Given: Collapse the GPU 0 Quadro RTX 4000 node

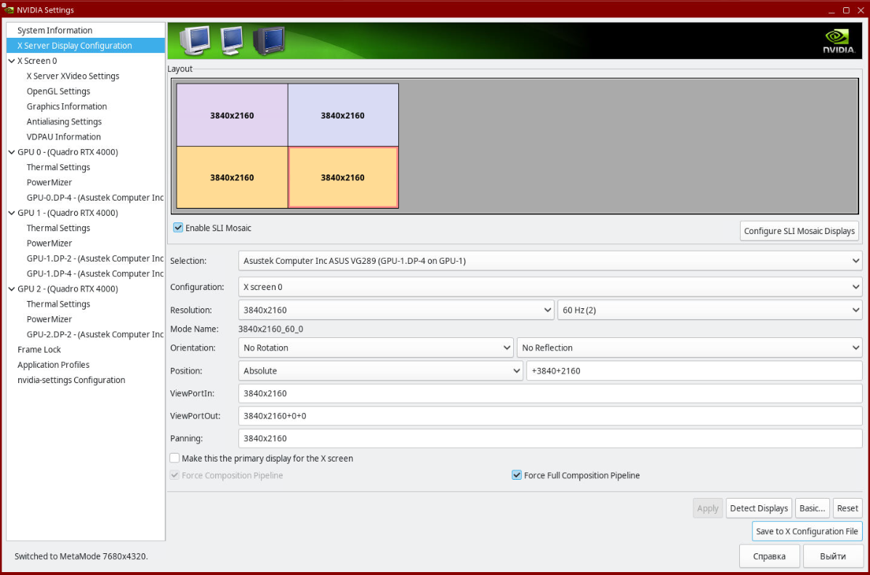Looking at the screenshot, I should (12, 152).
